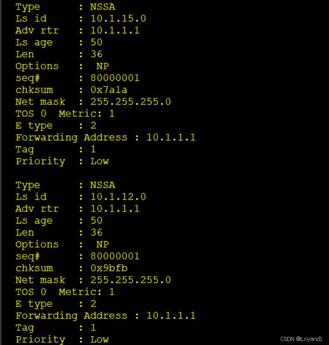The height and width of the screenshot is (345, 329).
Task: Click the Ls id value 10.1.12.0
Action: [118, 197]
